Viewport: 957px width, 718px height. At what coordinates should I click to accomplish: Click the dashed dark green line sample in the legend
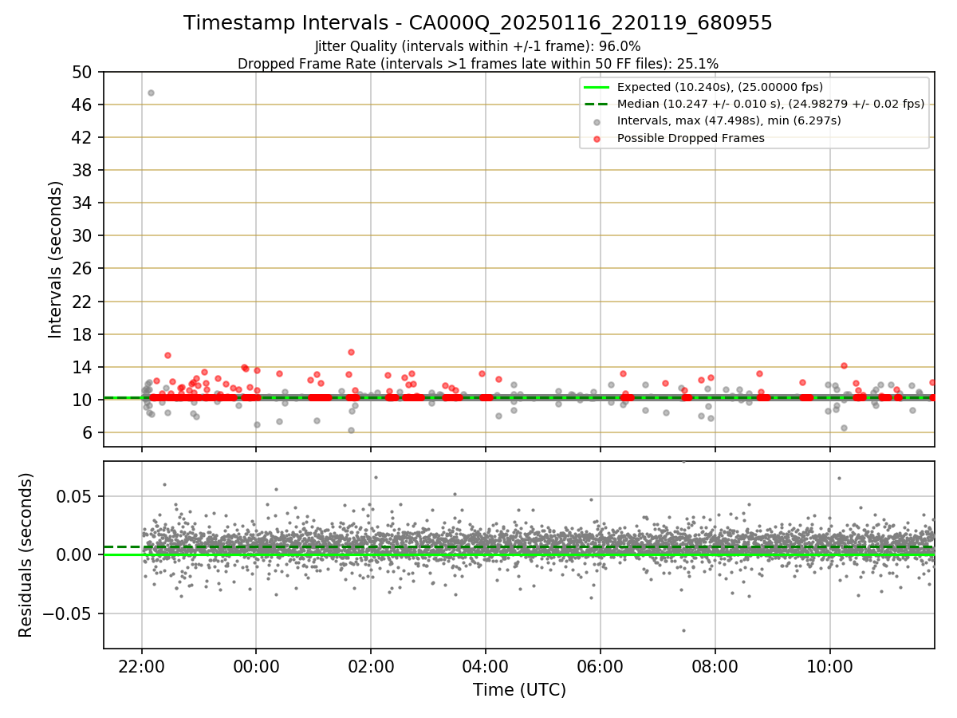597,104
